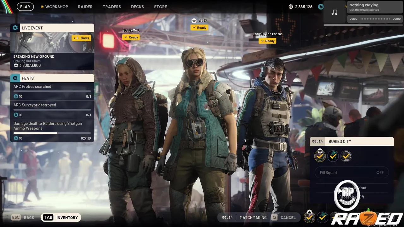Click reward token icon under Shotgun Ammo feat
This screenshot has width=404, height=227.
click(16, 138)
